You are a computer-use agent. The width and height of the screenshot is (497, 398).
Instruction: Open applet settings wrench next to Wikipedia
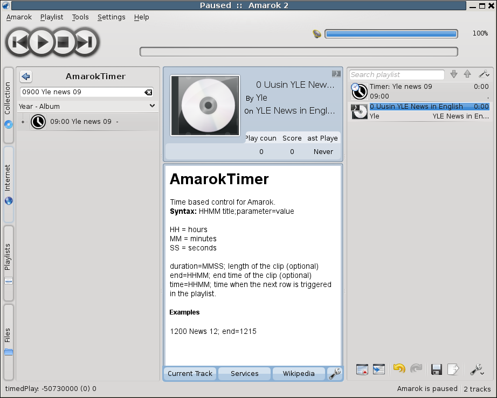[x=335, y=374]
